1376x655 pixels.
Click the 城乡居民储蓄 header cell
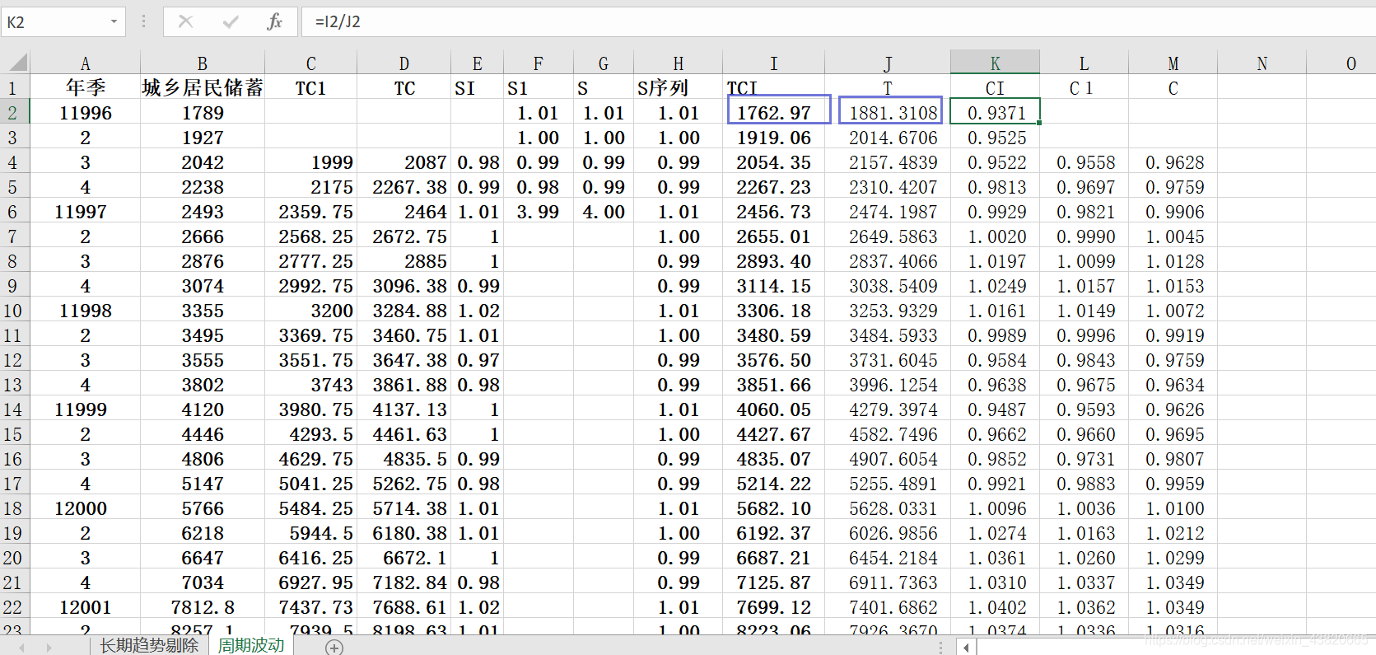pyautogui.click(x=202, y=88)
